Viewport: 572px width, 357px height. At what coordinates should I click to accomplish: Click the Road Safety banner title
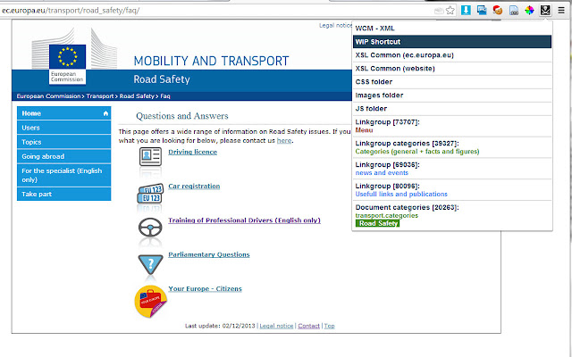click(162, 79)
